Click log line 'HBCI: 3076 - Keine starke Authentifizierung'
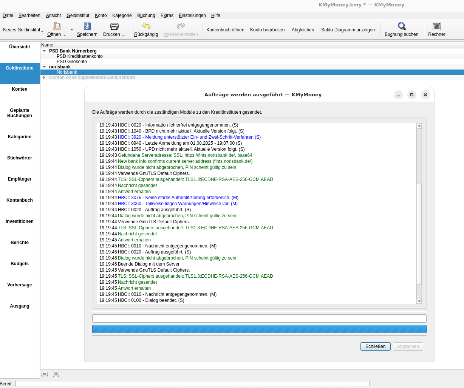464x388 pixels. coord(178,198)
